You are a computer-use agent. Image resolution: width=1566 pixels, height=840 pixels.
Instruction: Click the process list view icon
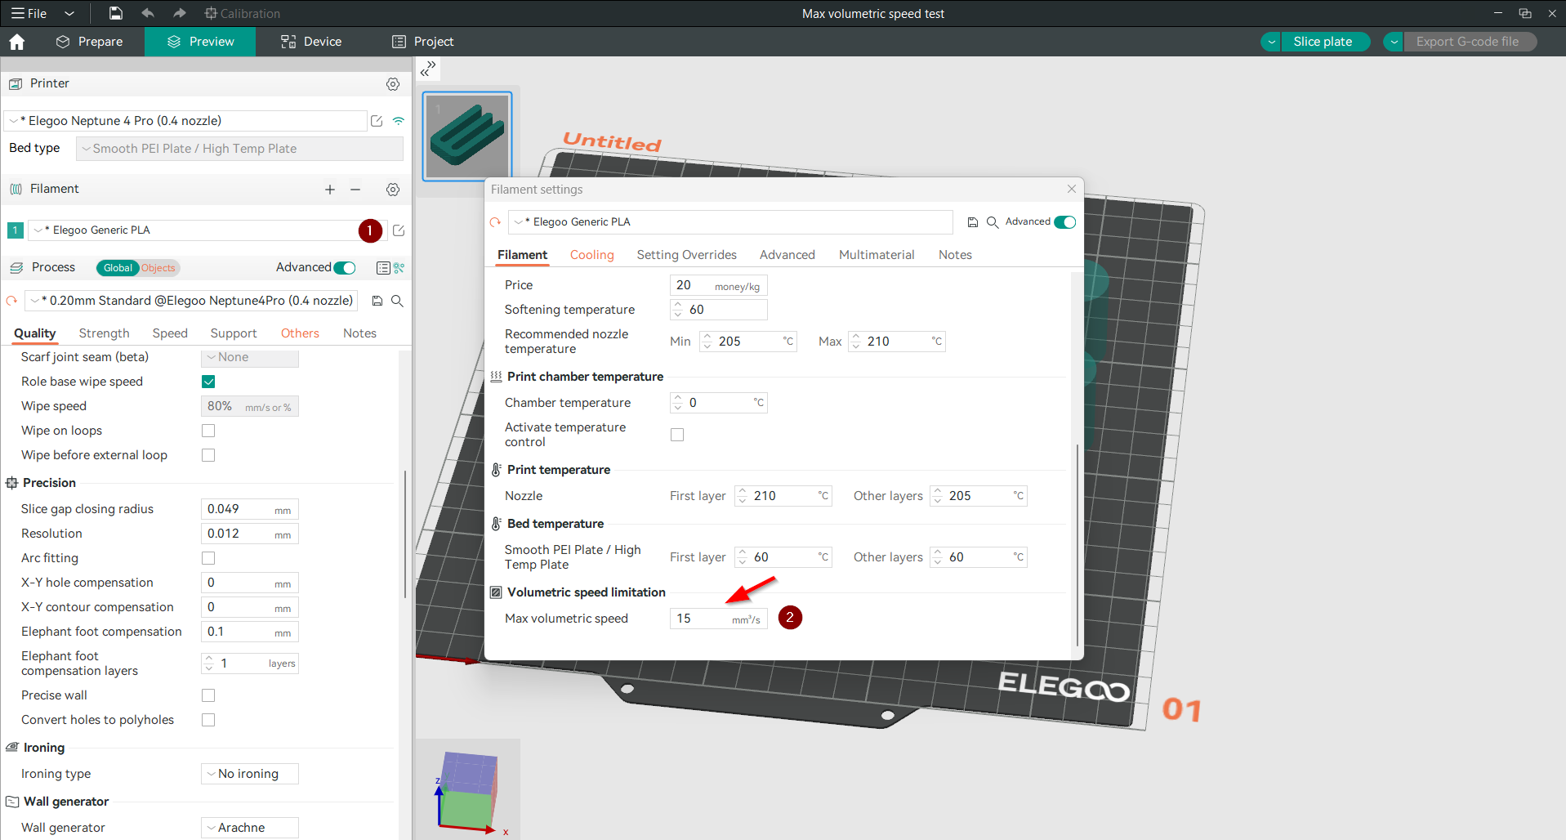pos(383,268)
